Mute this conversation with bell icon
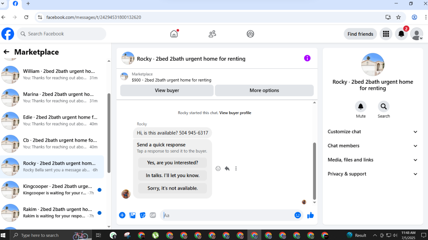The image size is (428, 240). (x=361, y=106)
